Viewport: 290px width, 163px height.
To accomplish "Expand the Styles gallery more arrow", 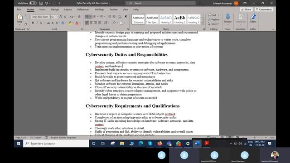I will [202, 23].
